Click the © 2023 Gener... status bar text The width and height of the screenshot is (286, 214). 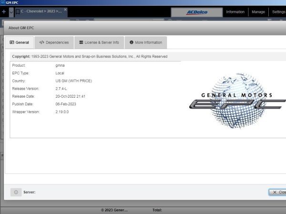[x=114, y=210]
